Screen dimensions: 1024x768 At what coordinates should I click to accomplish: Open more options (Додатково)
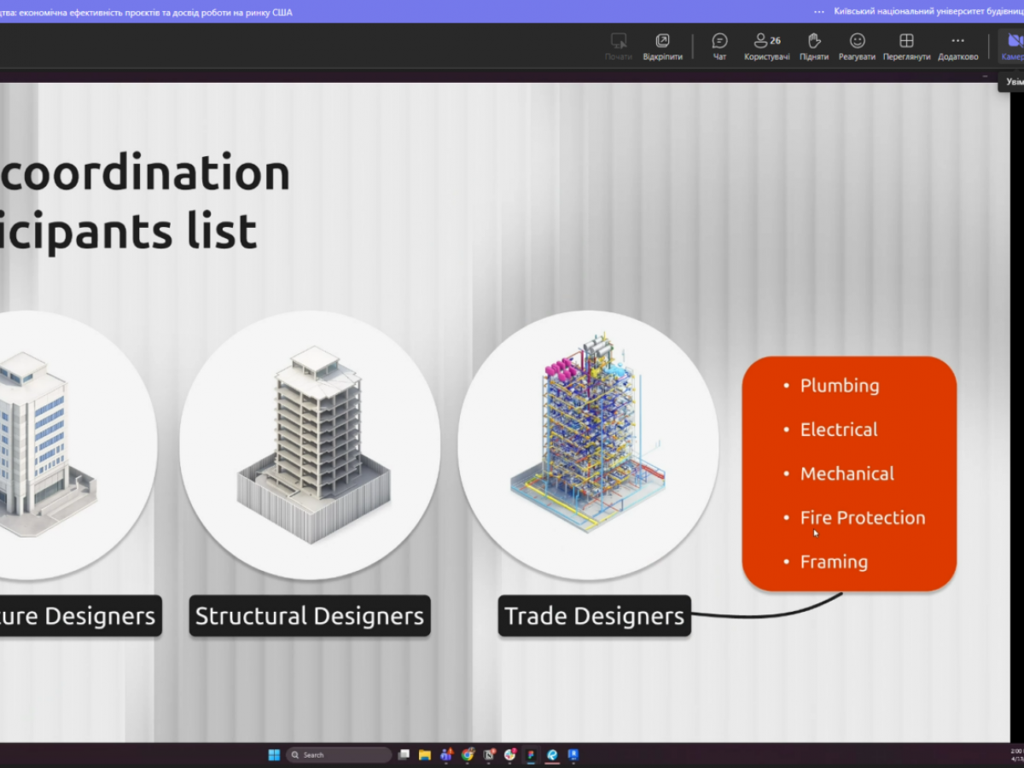(x=957, y=46)
